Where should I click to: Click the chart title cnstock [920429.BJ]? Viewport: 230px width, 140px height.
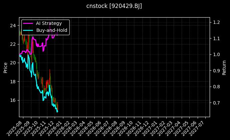coord(114,6)
